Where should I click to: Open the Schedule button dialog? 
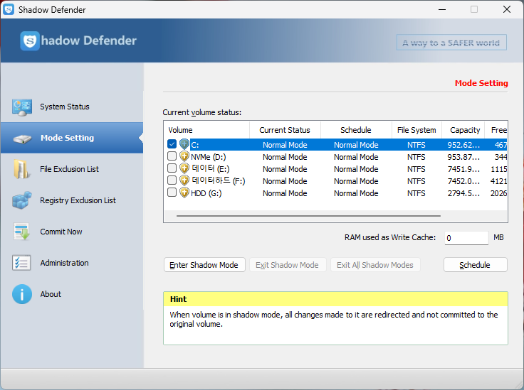[x=475, y=265]
